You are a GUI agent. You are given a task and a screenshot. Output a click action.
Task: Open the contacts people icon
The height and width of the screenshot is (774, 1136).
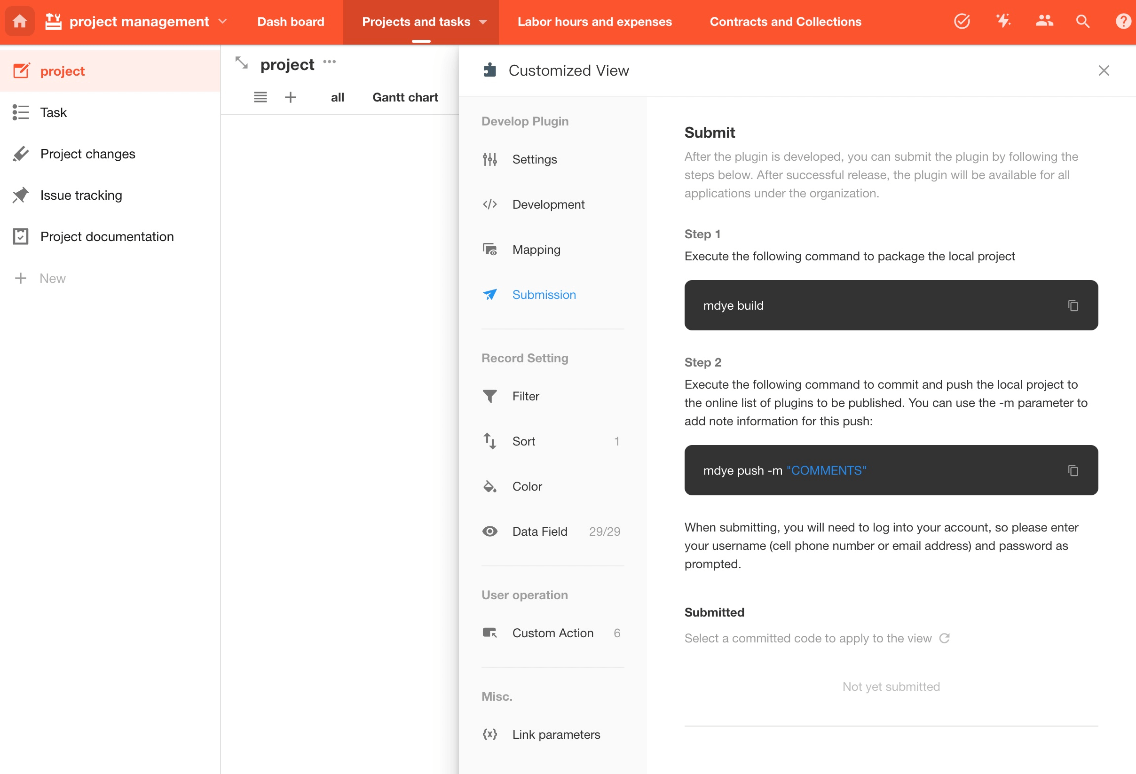pyautogui.click(x=1044, y=22)
